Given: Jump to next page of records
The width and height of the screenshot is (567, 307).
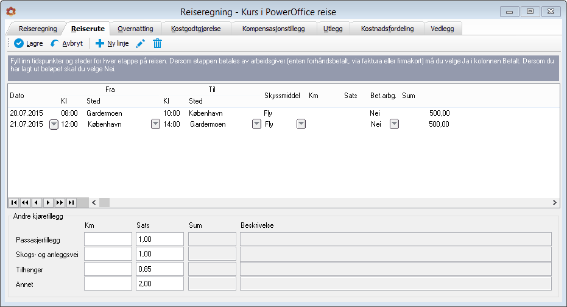Looking at the screenshot, I should coord(60,202).
